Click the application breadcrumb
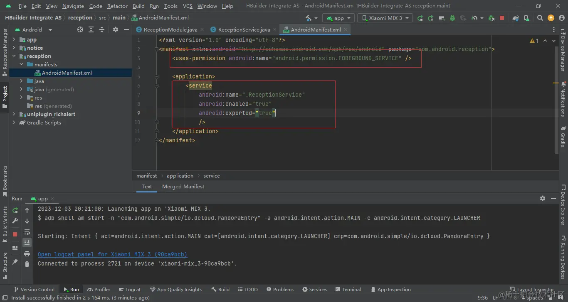 [x=180, y=176]
